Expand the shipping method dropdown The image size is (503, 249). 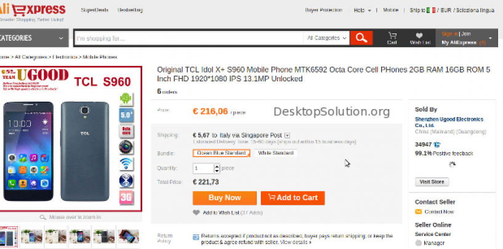287,135
